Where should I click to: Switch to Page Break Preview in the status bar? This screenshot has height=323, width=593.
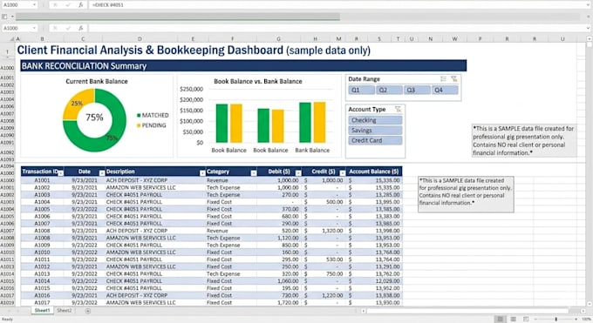526,320
